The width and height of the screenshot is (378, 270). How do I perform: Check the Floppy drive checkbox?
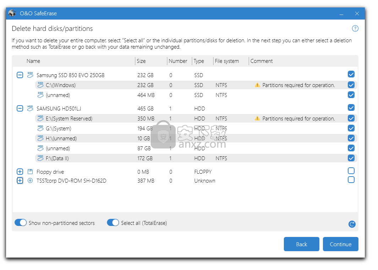click(351, 171)
